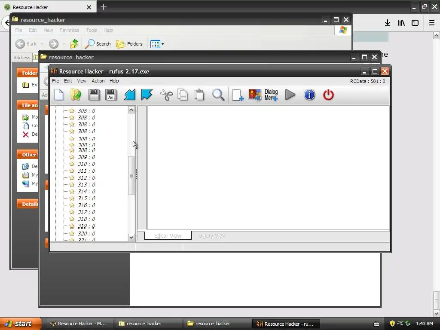Open the View menu in Resource Hacker

coord(82,81)
